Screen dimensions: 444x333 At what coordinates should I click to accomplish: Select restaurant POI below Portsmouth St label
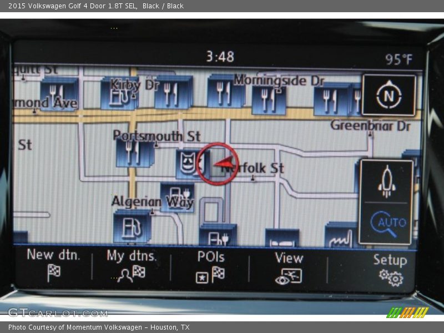coord(135,152)
